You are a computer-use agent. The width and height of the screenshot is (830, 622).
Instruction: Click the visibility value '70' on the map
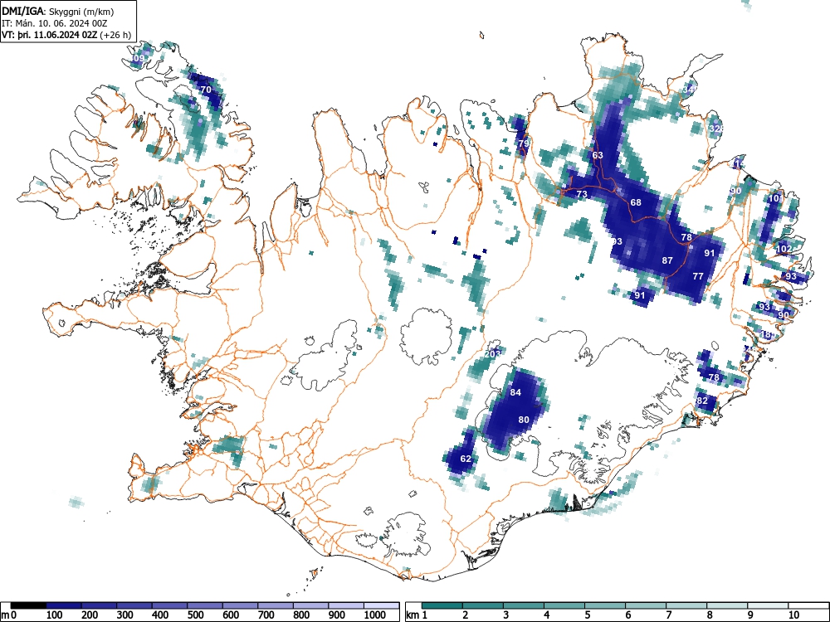pyautogui.click(x=206, y=90)
